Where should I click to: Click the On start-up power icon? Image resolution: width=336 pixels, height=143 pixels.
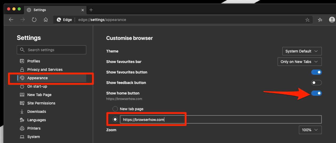(22, 86)
